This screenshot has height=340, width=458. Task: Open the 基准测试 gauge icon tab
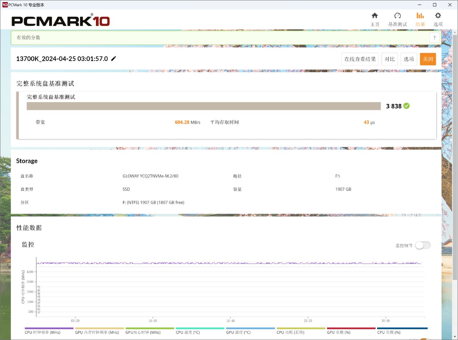click(x=398, y=20)
